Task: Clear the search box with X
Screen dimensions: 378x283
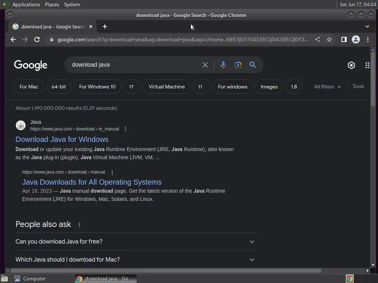Action: tap(205, 65)
